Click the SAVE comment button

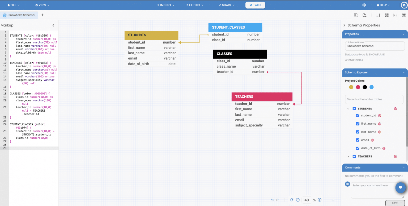click(x=395, y=203)
